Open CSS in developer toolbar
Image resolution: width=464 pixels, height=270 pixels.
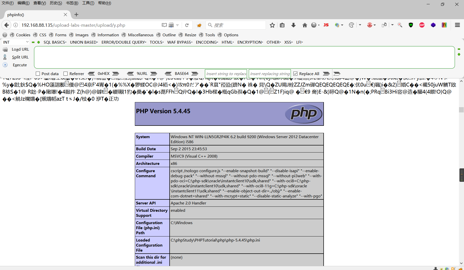coord(40,35)
